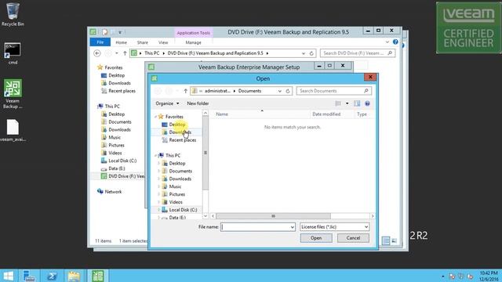
Task: Refresh Documents folder in Open dialog
Action: click(288, 91)
